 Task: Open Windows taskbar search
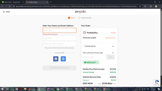(7, 89)
